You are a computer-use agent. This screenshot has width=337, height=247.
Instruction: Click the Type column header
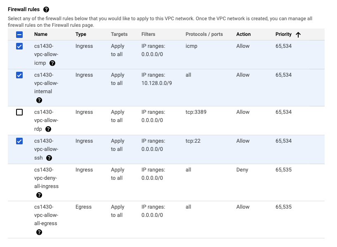[80, 34]
